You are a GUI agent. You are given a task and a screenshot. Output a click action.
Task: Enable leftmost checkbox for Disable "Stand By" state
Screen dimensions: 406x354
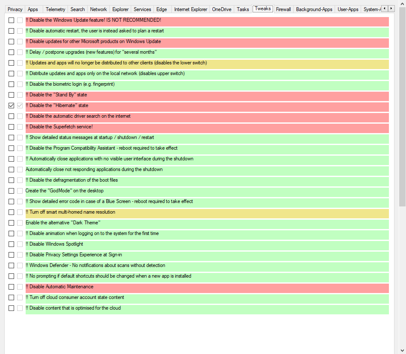12,95
